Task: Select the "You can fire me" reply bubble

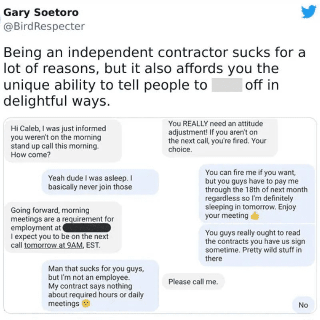Action: point(257,194)
